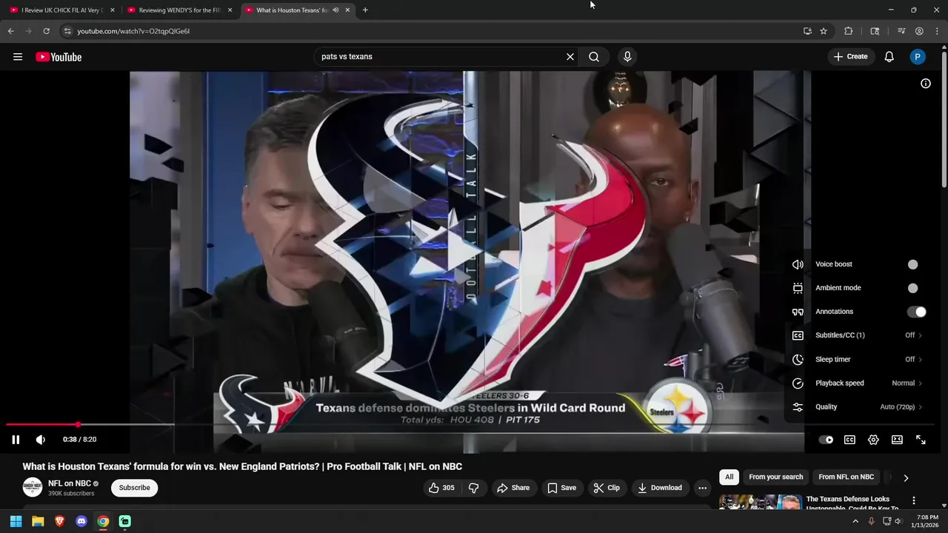This screenshot has width=948, height=533.
Task: Open Discord from the taskbar
Action: (81, 521)
